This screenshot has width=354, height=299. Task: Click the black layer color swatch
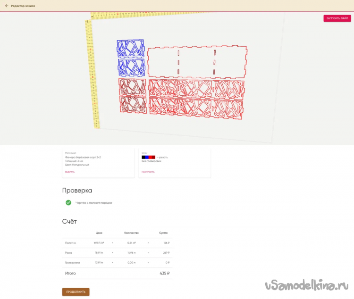coord(143,157)
